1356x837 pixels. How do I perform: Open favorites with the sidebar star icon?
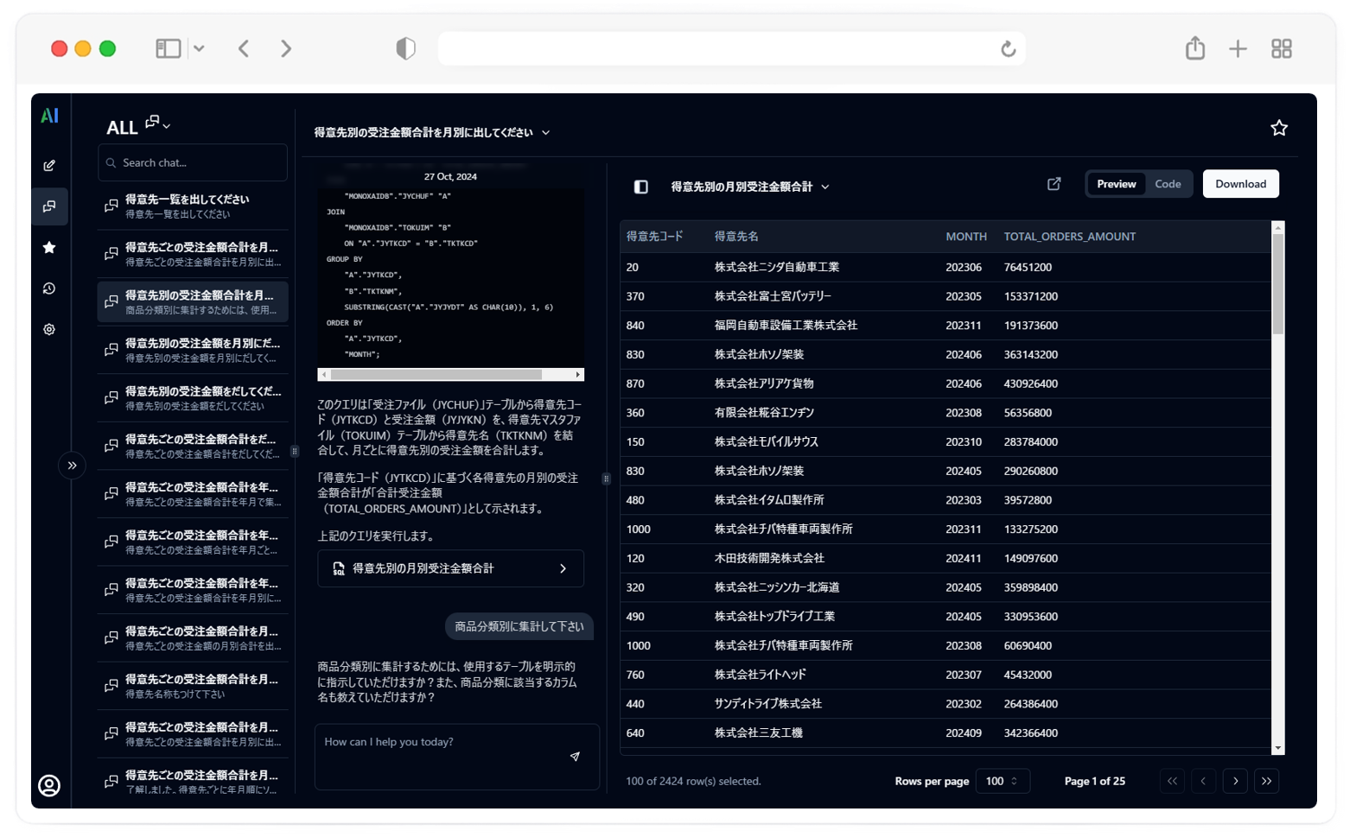pos(49,248)
